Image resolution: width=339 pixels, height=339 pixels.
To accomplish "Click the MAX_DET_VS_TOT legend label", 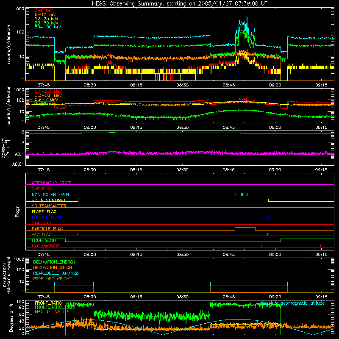I will point(53,311).
